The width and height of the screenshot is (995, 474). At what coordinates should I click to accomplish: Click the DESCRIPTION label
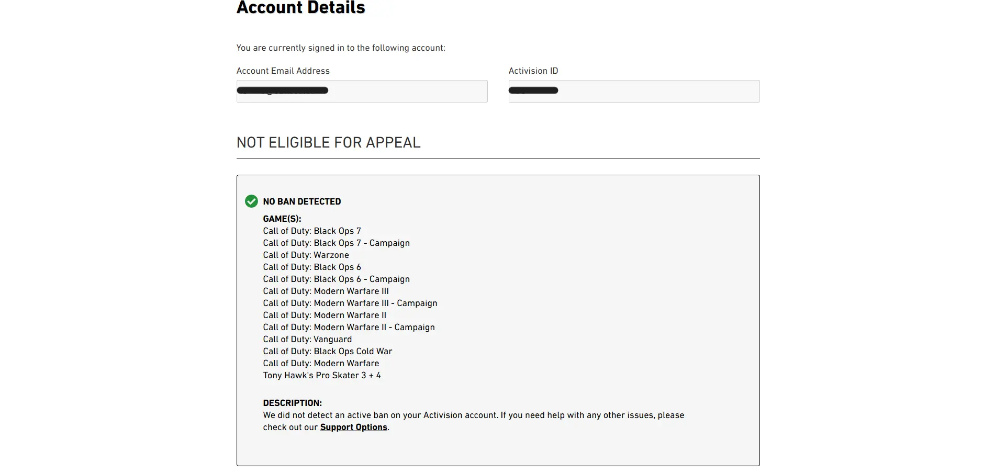tap(293, 403)
